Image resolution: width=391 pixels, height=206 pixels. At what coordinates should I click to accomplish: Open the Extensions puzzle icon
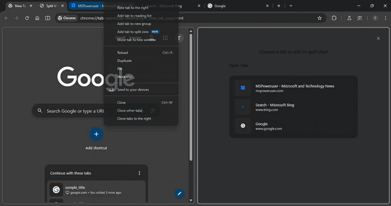pos(334,18)
